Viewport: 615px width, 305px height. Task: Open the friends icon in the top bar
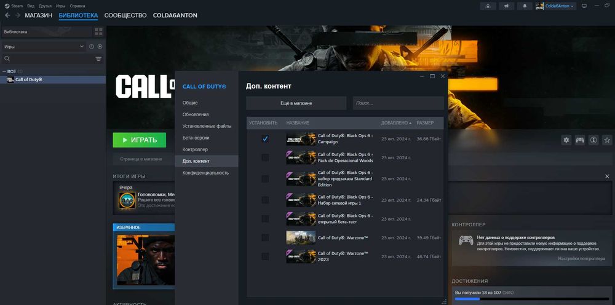coord(488,6)
